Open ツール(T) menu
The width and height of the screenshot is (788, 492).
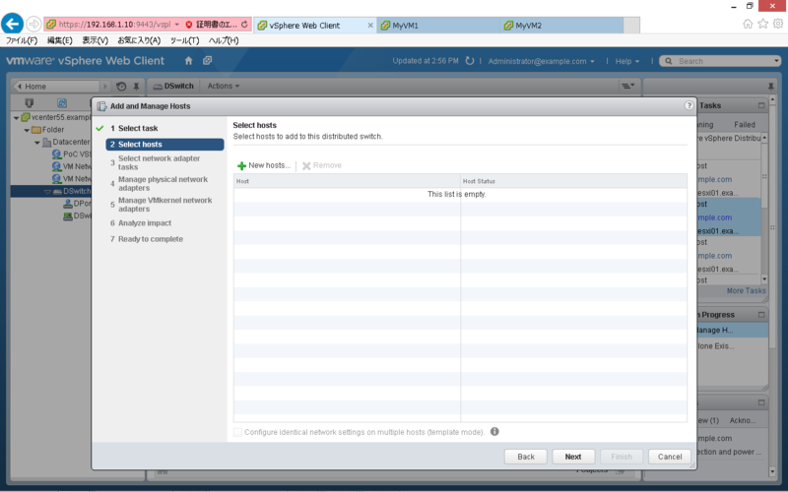184,40
